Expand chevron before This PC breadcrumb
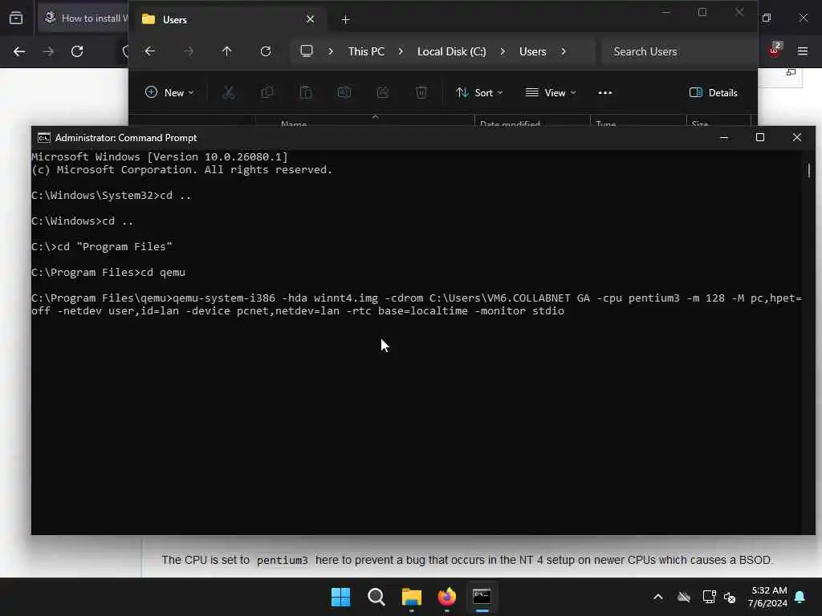 tap(330, 51)
